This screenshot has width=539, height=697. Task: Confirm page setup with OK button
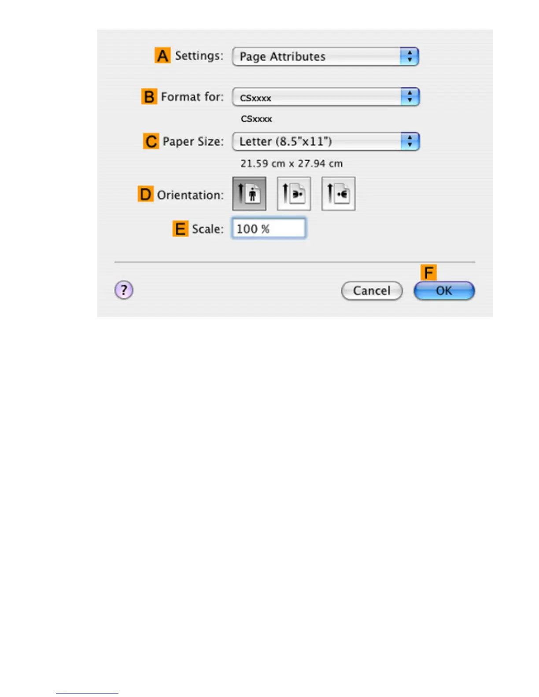click(444, 291)
